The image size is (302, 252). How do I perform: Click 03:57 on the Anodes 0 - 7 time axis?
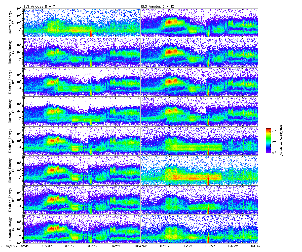click(92, 246)
